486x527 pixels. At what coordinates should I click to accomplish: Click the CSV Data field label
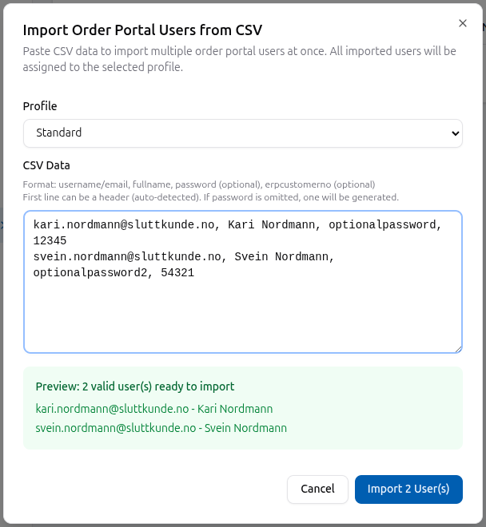tap(46, 165)
